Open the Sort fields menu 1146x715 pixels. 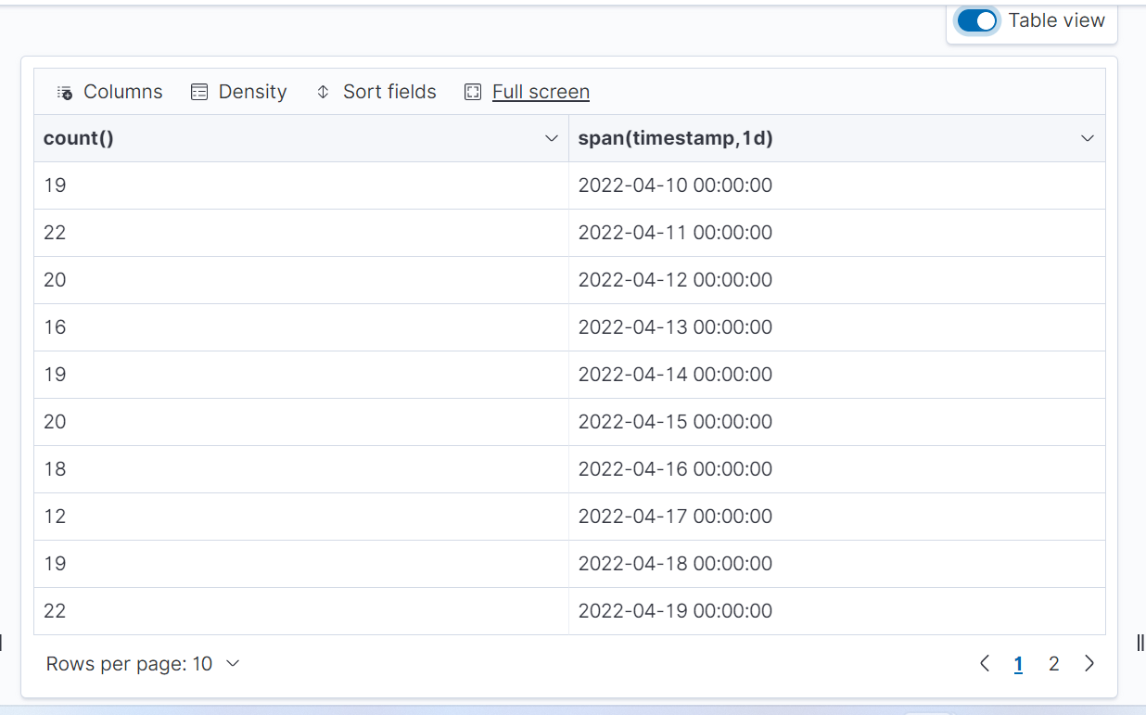pyautogui.click(x=376, y=92)
